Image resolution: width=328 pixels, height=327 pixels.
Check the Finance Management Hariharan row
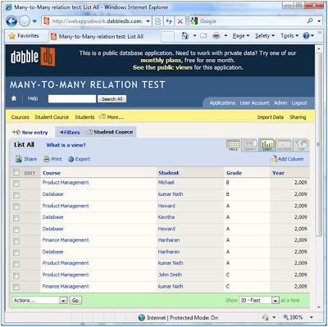16,241
